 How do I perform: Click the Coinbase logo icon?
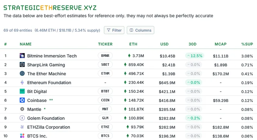22,100
